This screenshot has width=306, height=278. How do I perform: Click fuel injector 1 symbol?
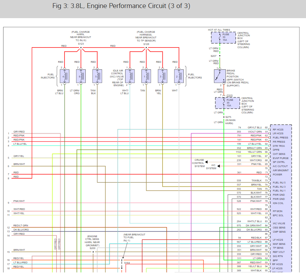click(x=146, y=76)
